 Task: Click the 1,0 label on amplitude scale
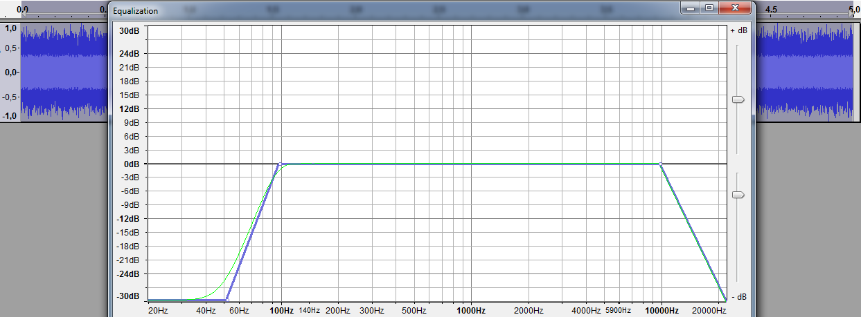(11, 28)
